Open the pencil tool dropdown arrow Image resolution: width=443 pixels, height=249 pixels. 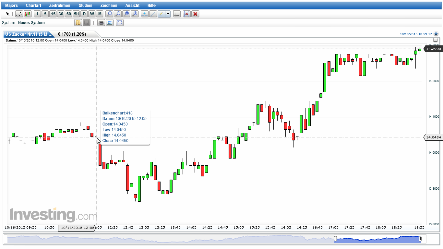pyautogui.click(x=168, y=14)
